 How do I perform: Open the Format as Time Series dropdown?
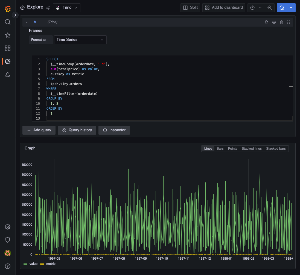pyautogui.click(x=80, y=40)
